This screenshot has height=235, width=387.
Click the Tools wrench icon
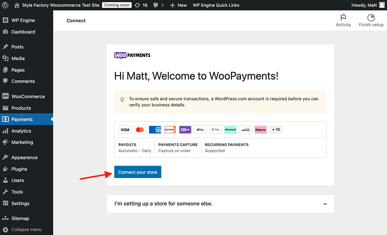[6, 192]
